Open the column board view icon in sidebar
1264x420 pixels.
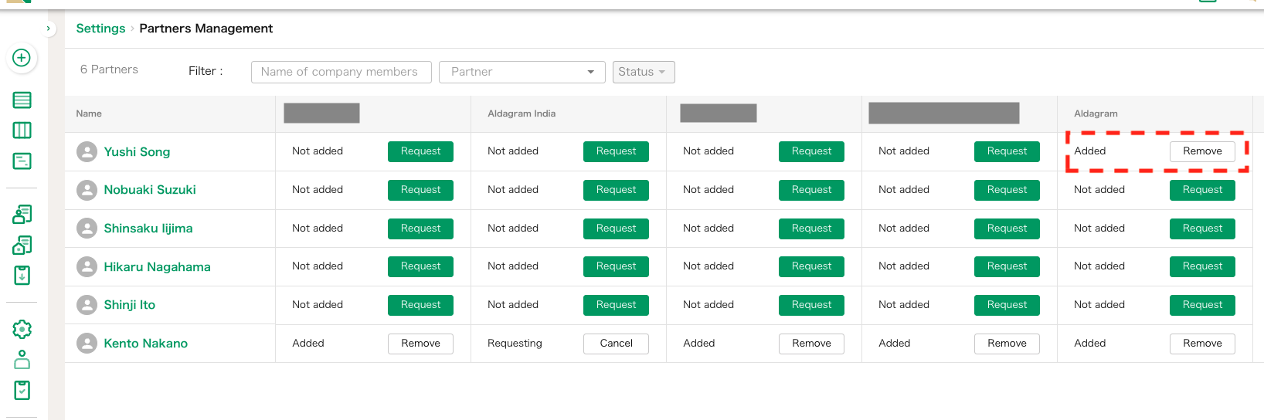pyautogui.click(x=22, y=130)
